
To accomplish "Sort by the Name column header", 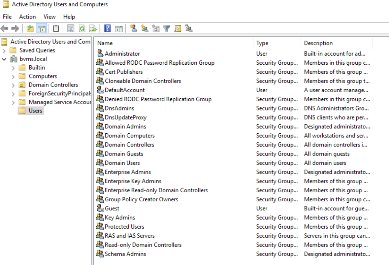I will click(x=105, y=43).
